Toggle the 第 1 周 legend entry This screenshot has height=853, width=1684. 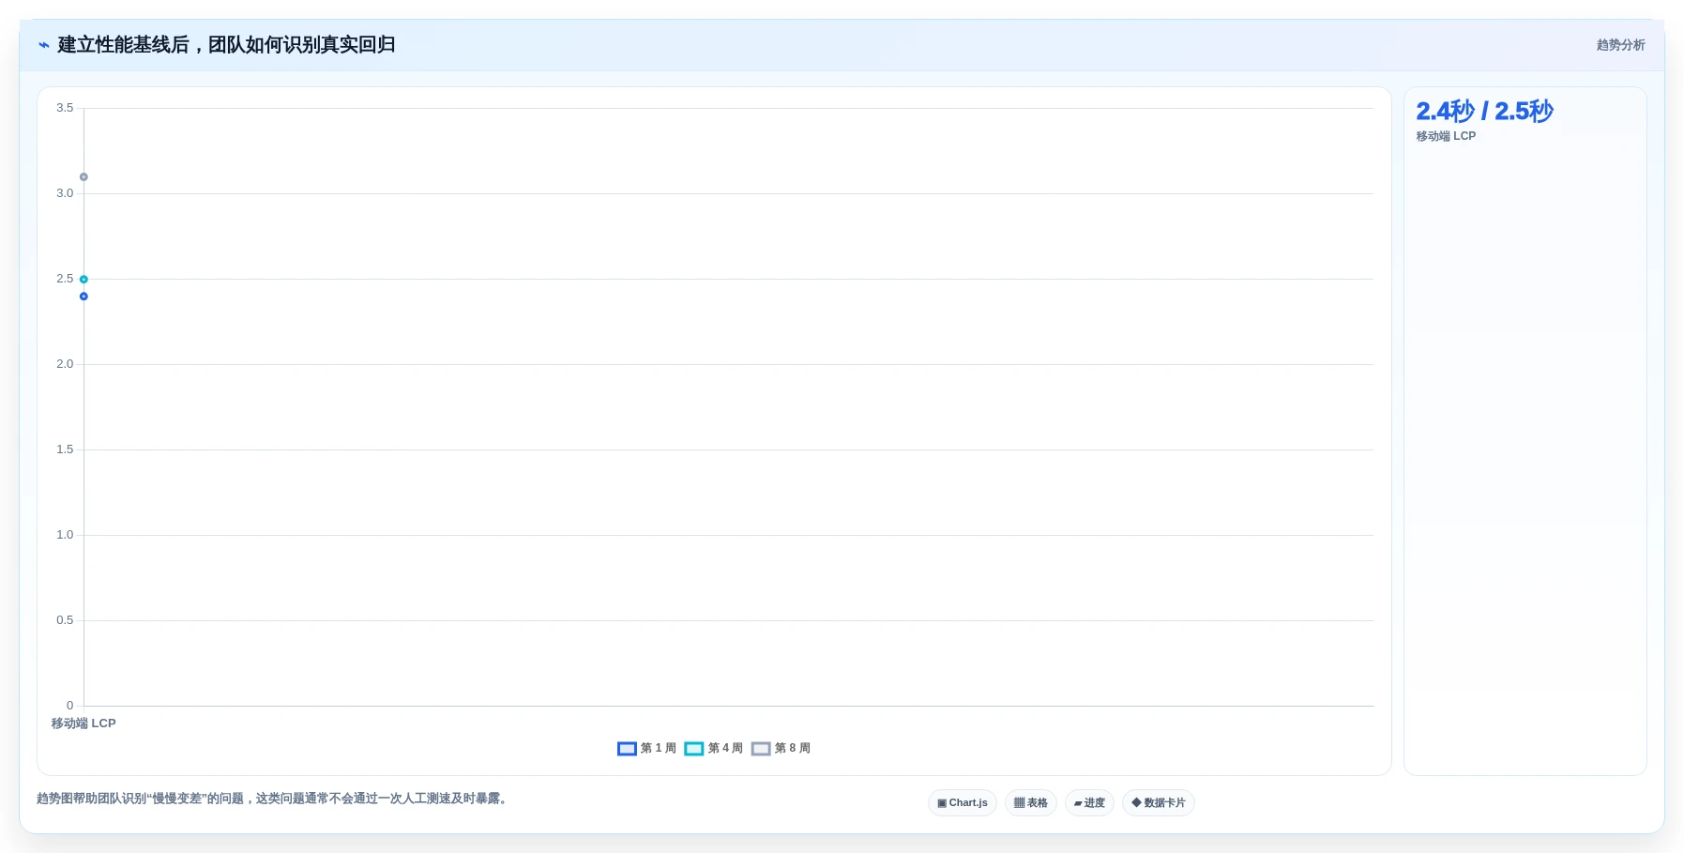click(646, 748)
